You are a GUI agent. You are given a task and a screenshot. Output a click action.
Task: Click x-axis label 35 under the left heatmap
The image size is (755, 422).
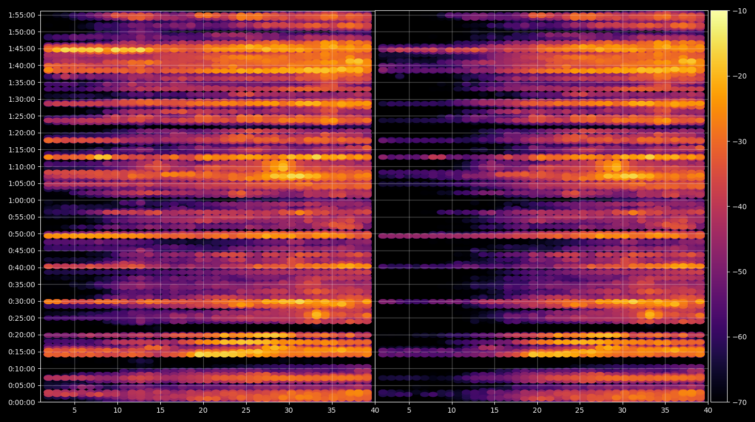pos(331,411)
